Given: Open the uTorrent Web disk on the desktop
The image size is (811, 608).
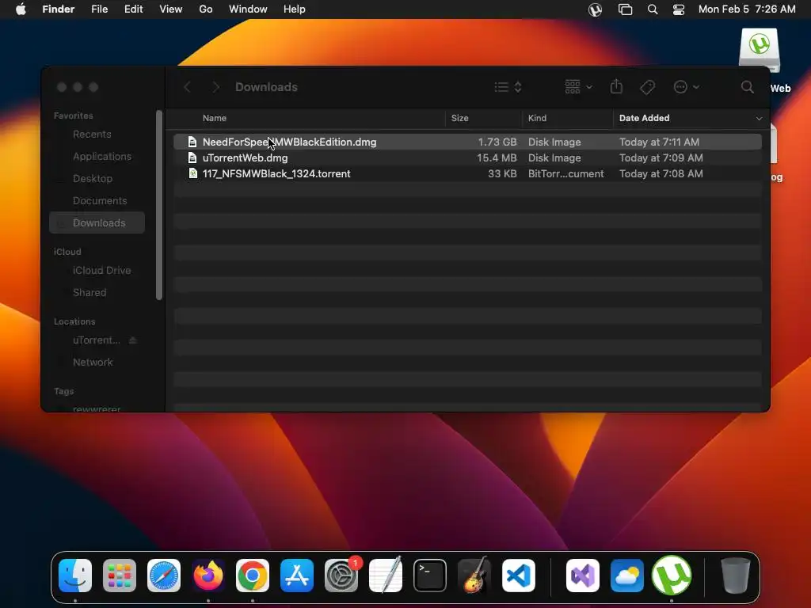Looking at the screenshot, I should tap(760, 51).
